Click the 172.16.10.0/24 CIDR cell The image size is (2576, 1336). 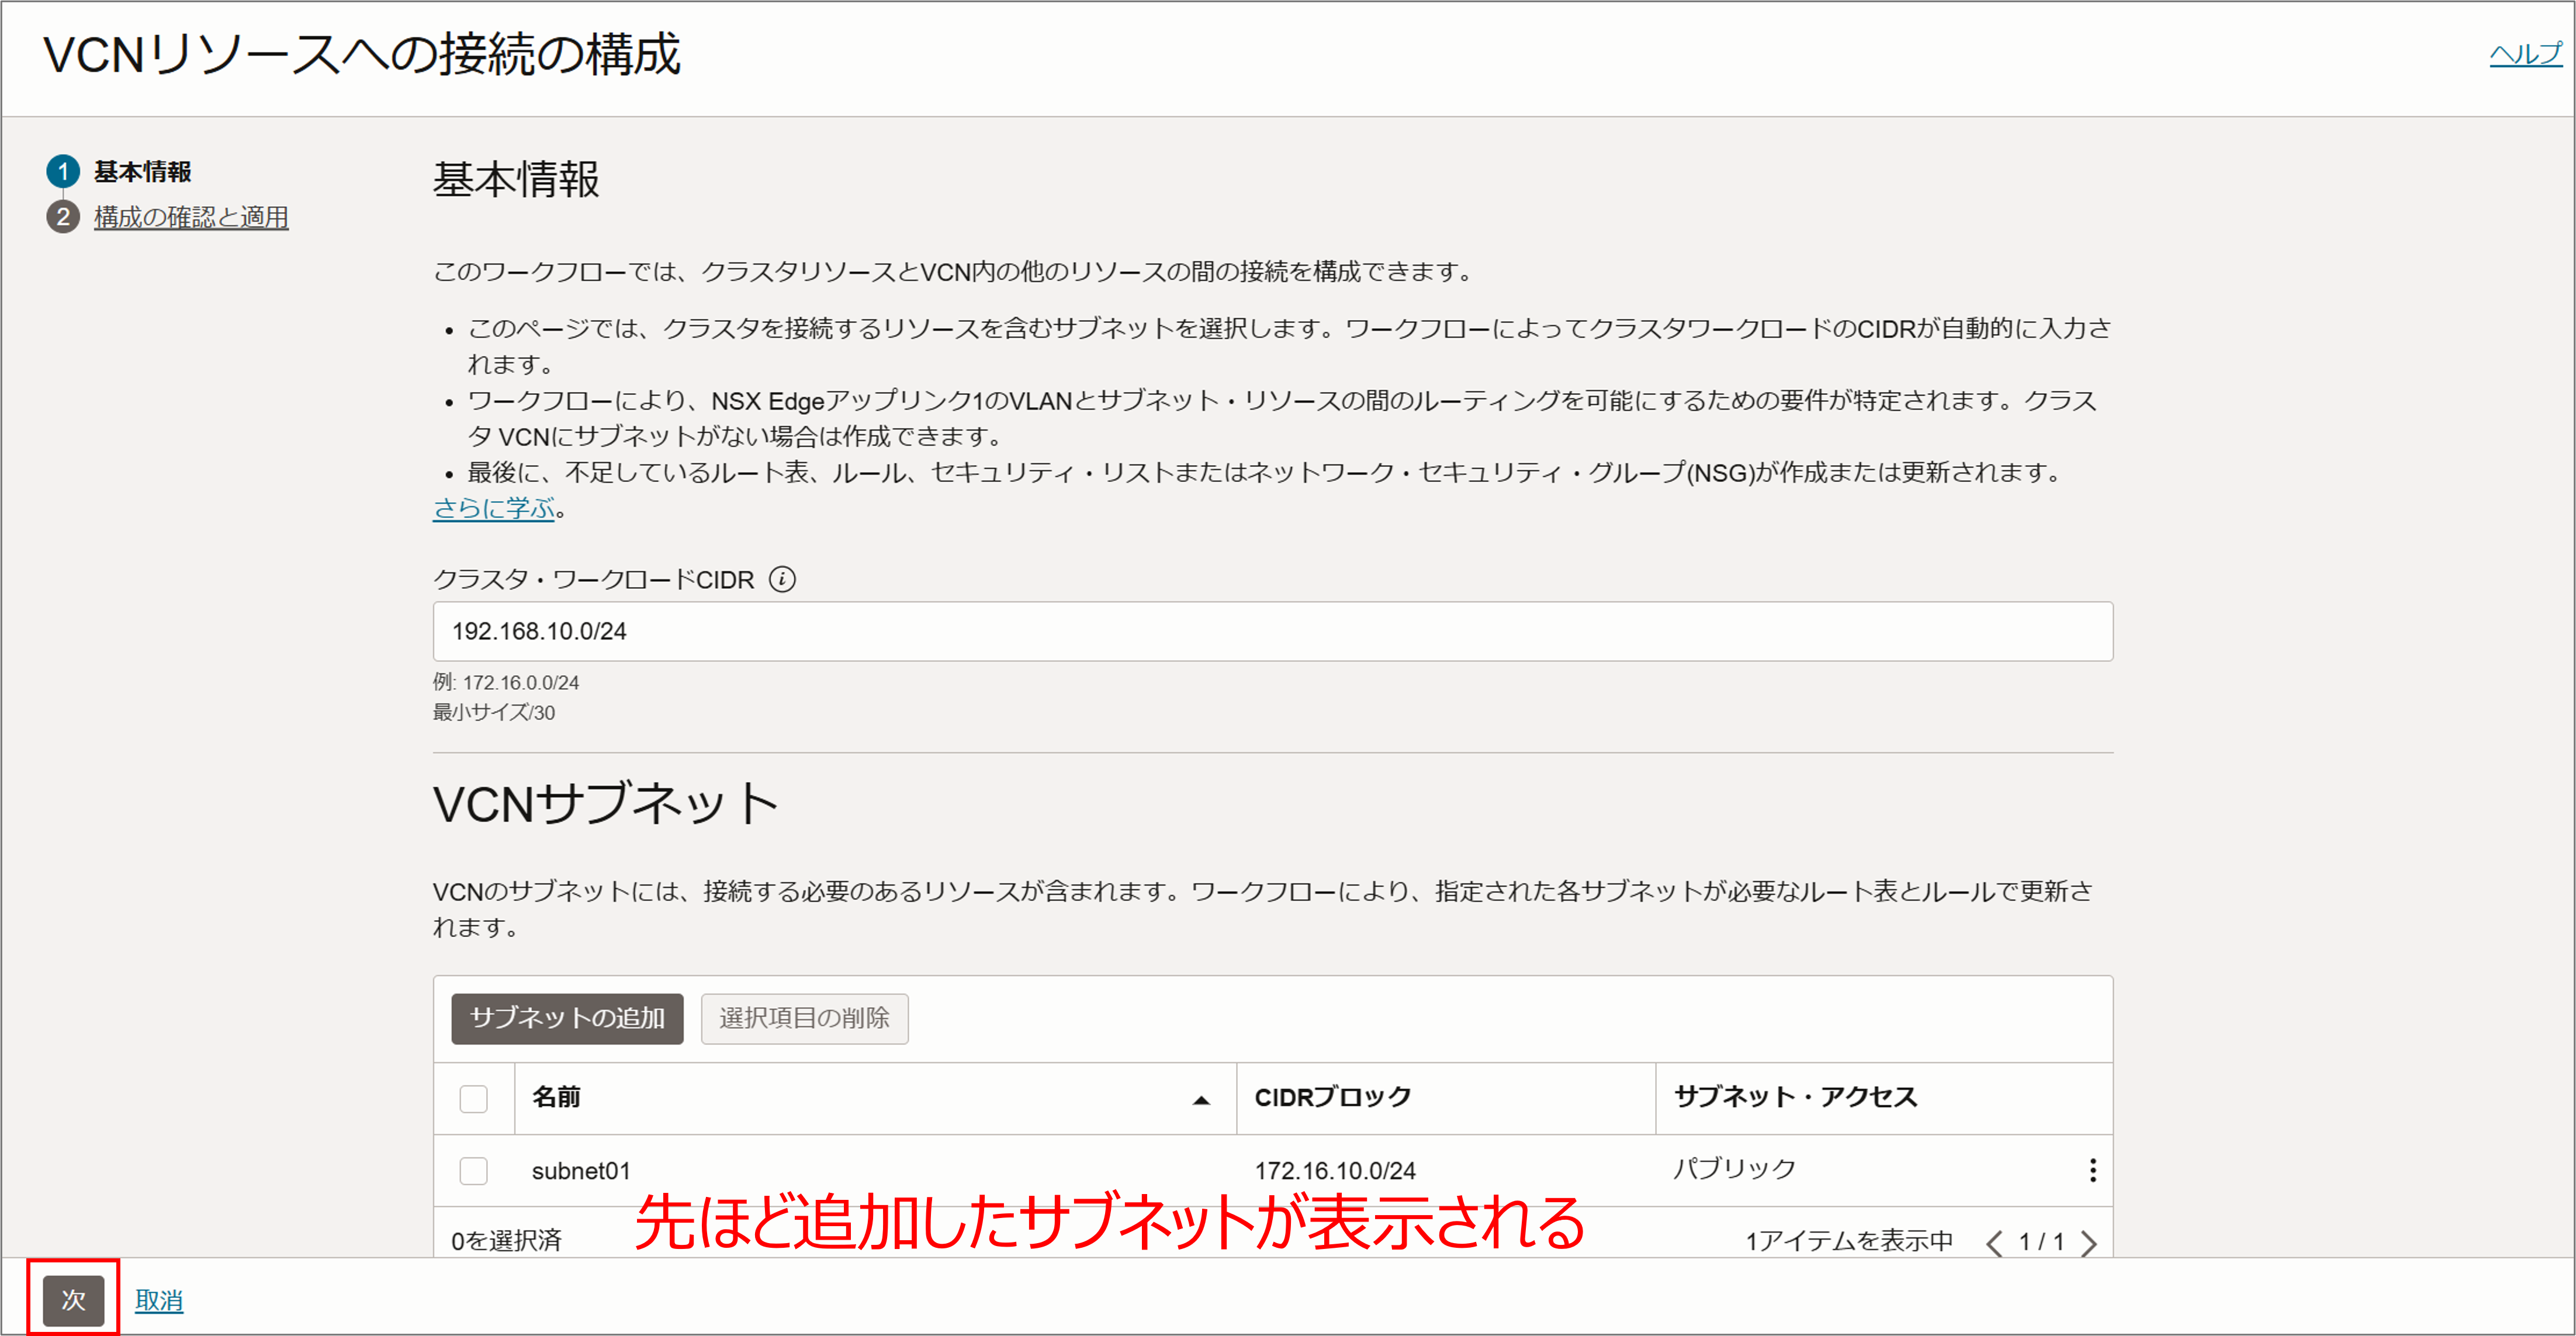point(1335,1170)
